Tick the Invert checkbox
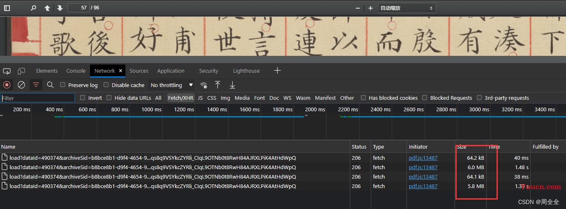Image resolution: width=566 pixels, height=209 pixels. (x=83, y=98)
